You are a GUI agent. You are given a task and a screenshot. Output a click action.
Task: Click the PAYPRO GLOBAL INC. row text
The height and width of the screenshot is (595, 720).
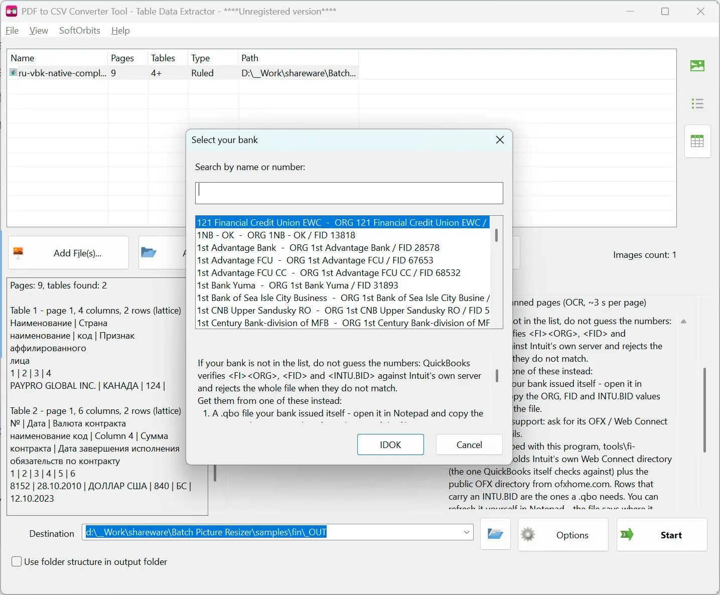(x=87, y=386)
